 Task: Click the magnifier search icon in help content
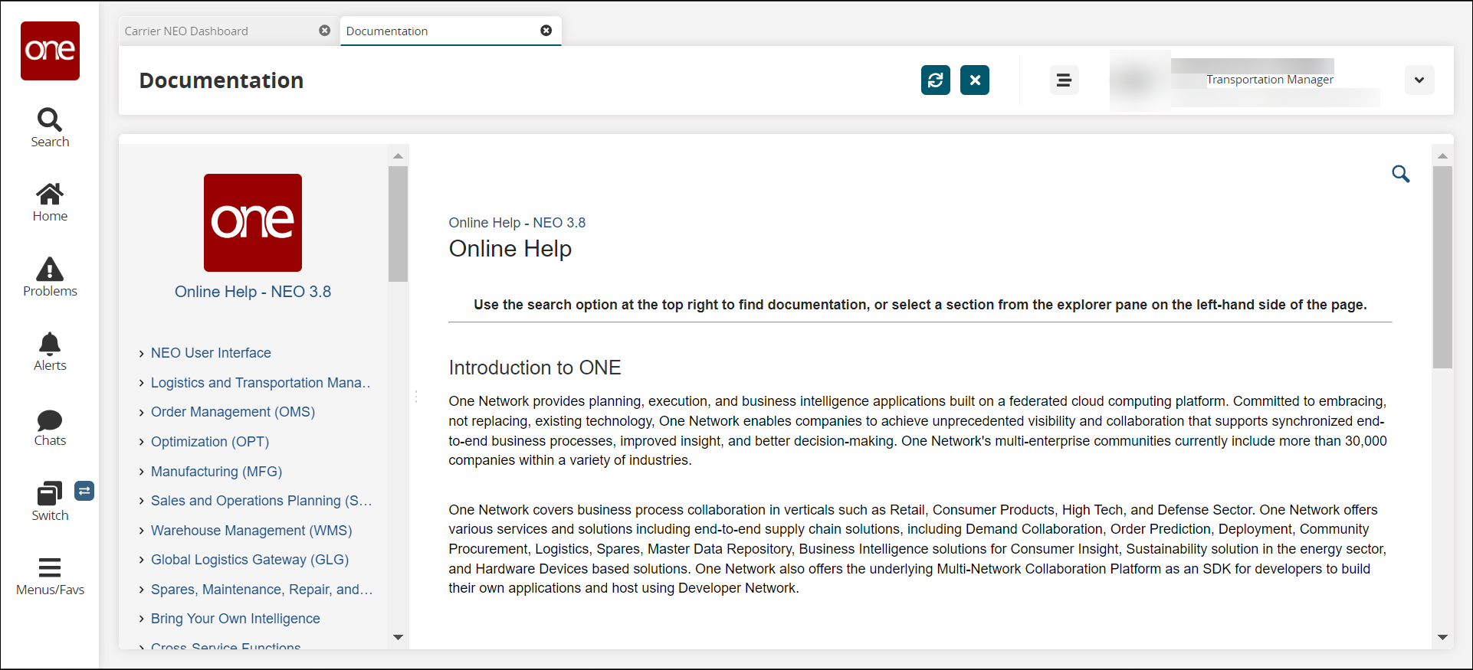coord(1401,174)
